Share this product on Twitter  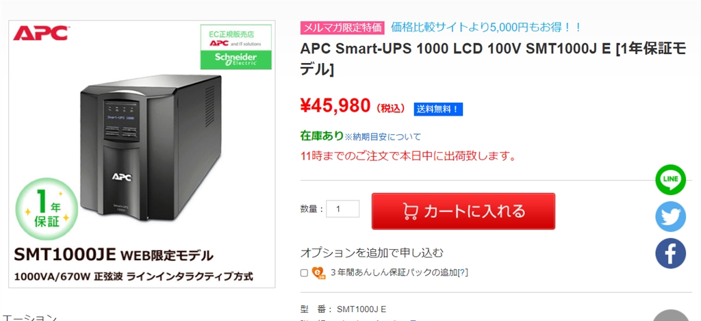click(670, 217)
